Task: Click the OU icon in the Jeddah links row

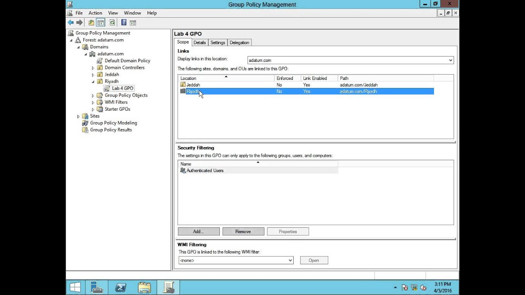Action: click(183, 85)
